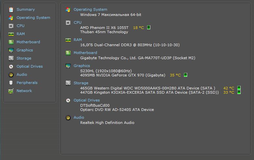Click Storage heading link in main panel

point(81,83)
